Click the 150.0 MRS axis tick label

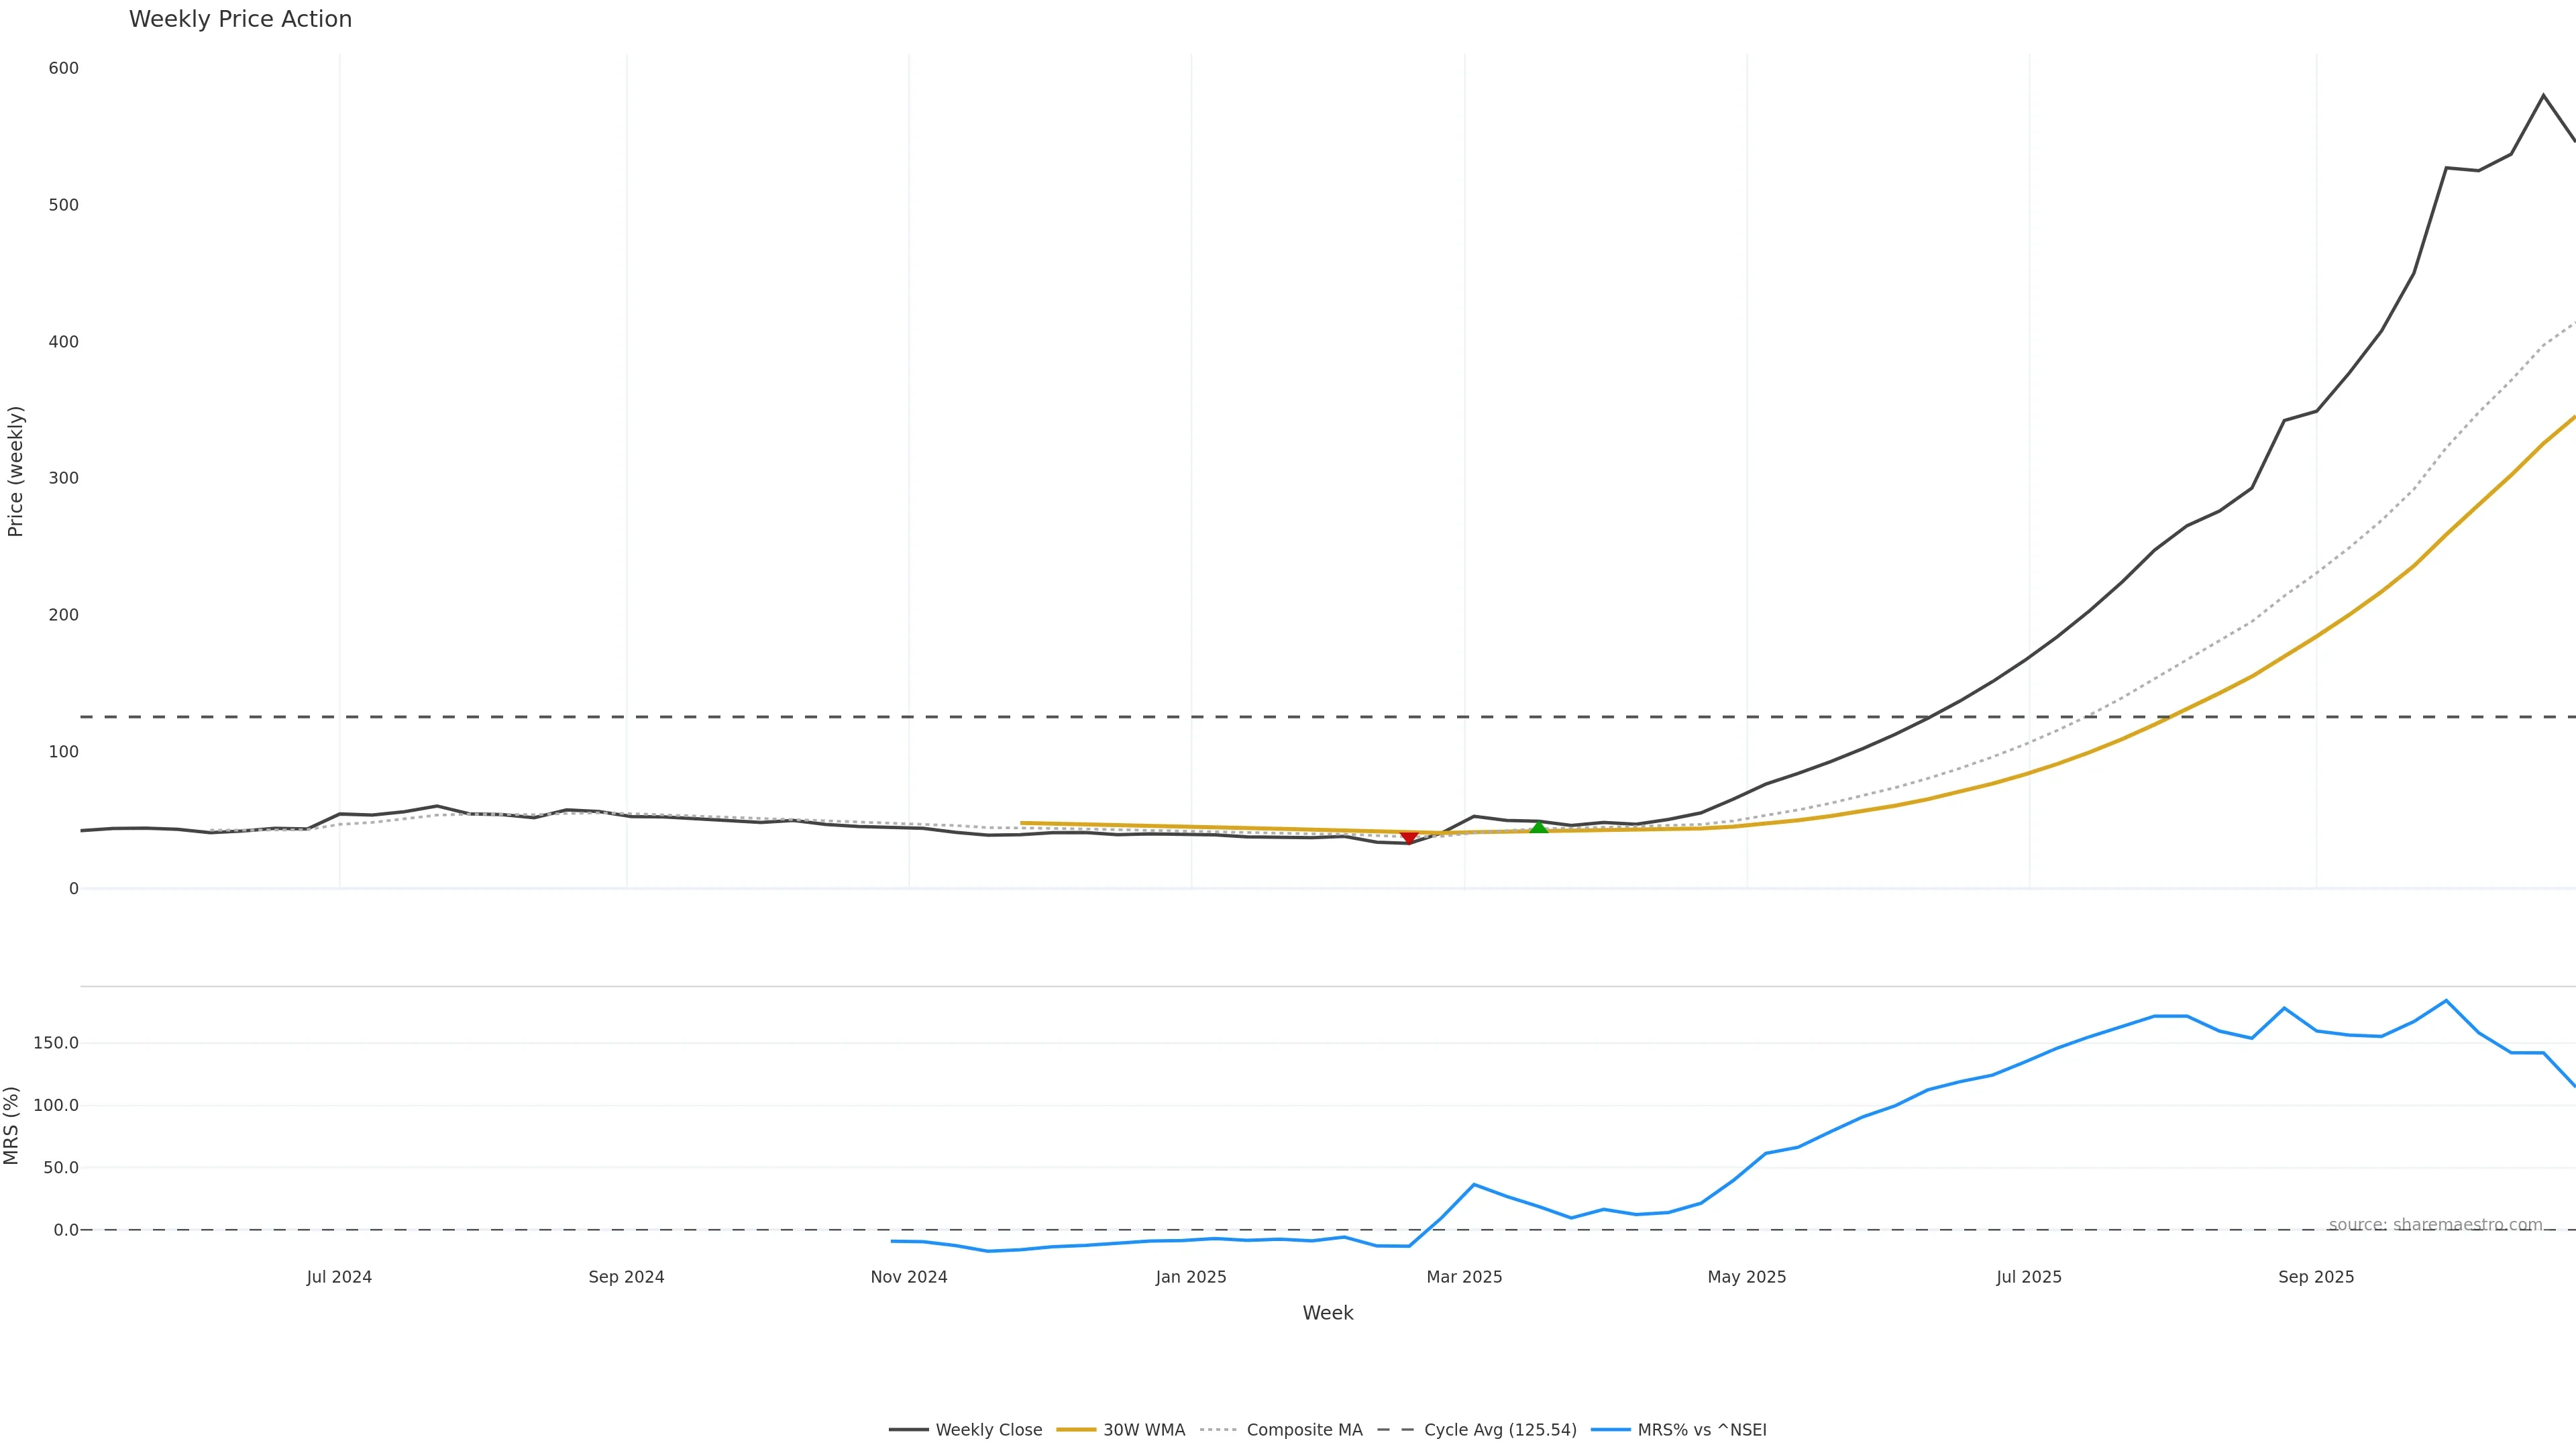pyautogui.click(x=55, y=1043)
